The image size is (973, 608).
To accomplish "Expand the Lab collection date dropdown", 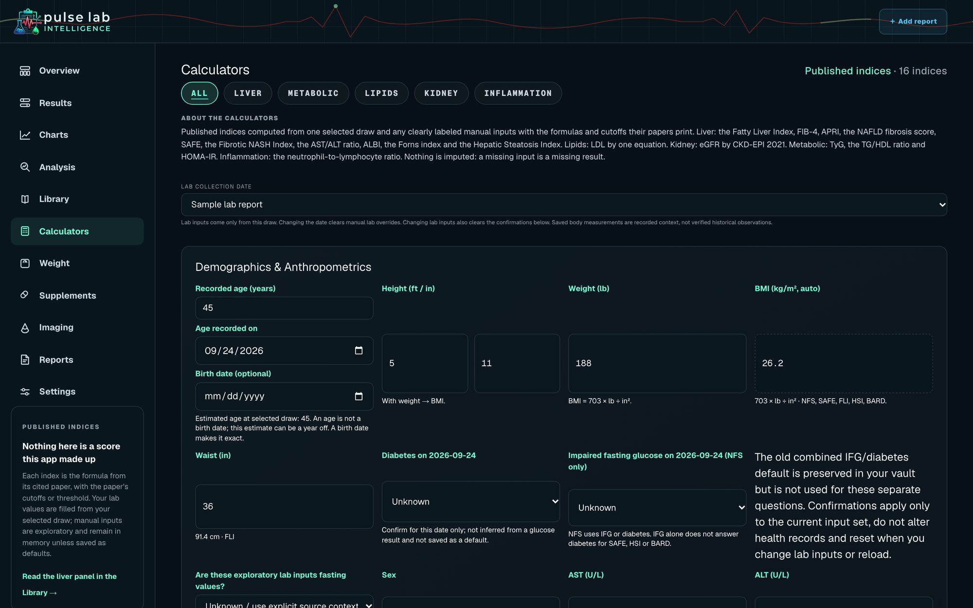I will [x=564, y=205].
